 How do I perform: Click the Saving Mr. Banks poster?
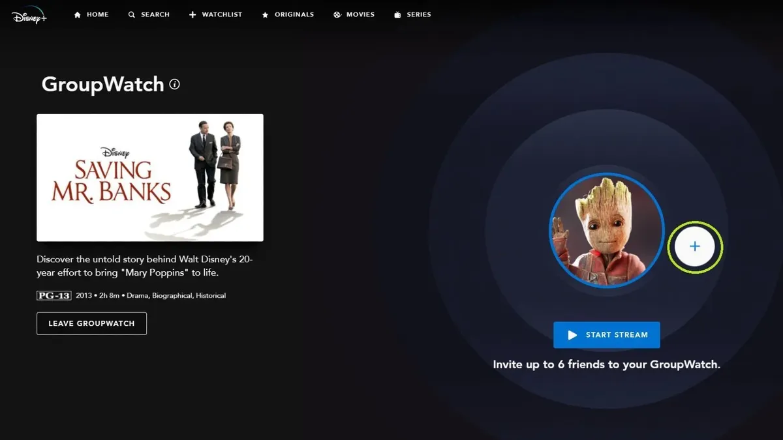pyautogui.click(x=150, y=177)
